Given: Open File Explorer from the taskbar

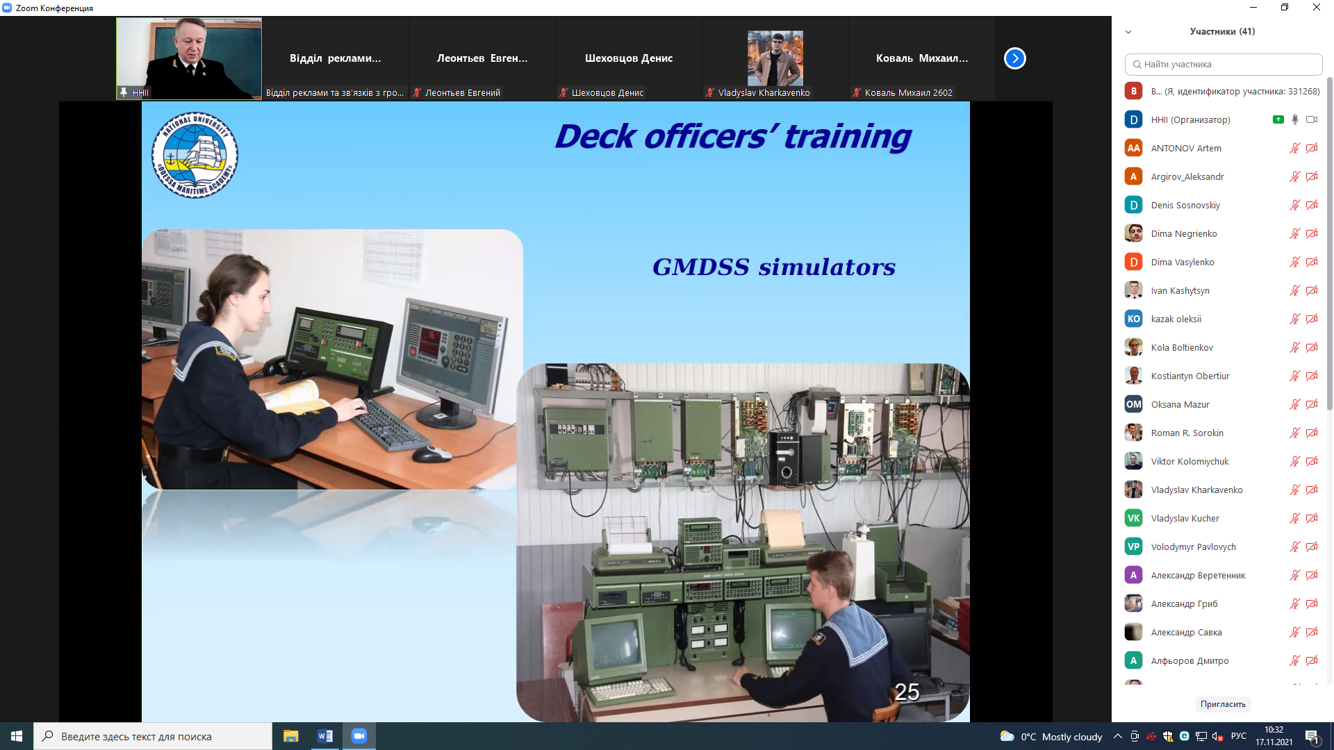Looking at the screenshot, I should pos(290,736).
